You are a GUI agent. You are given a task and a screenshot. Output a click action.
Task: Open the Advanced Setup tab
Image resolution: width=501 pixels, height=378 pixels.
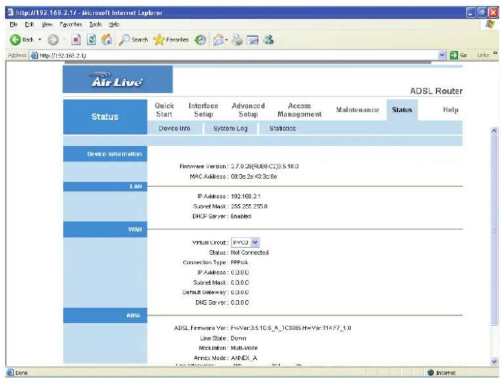(248, 110)
